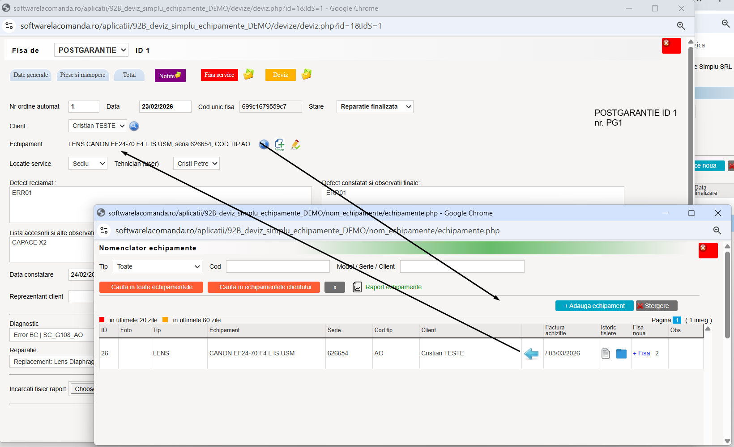This screenshot has height=447, width=734.
Task: Click the purple Notite button
Action: (x=170, y=76)
